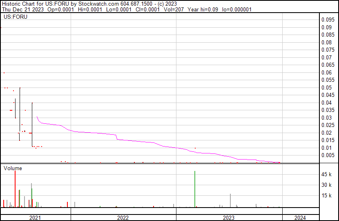
Task: Click the isolated red dot near 0.01 in 2023
Action: (195, 148)
